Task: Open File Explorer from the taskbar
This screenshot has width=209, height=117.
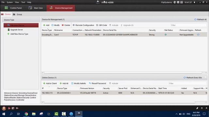Action: coord(34,114)
